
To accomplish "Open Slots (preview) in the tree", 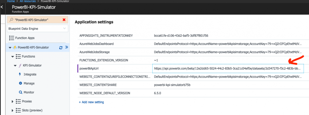I will (32, 110).
